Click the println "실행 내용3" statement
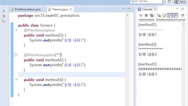Image resolution: width=188 pixels, height=106 pixels. click(58, 85)
